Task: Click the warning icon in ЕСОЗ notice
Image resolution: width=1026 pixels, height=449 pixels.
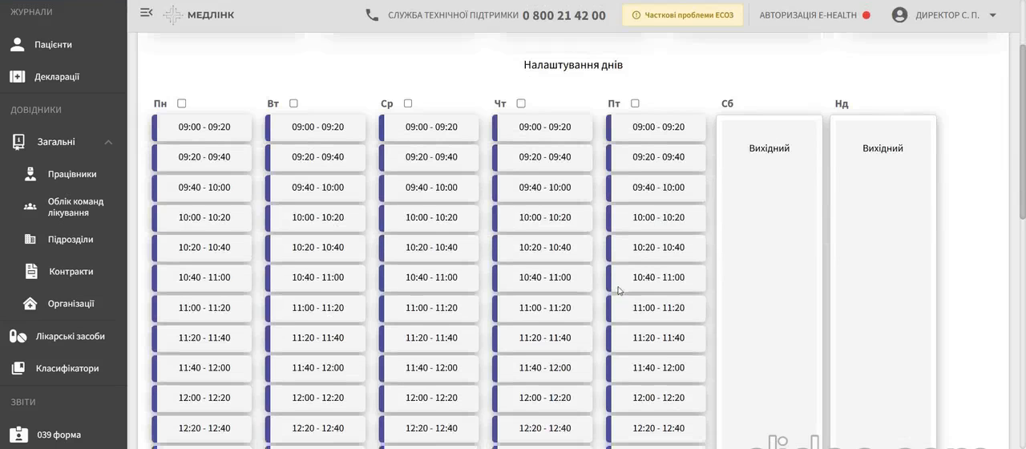Action: coord(636,15)
